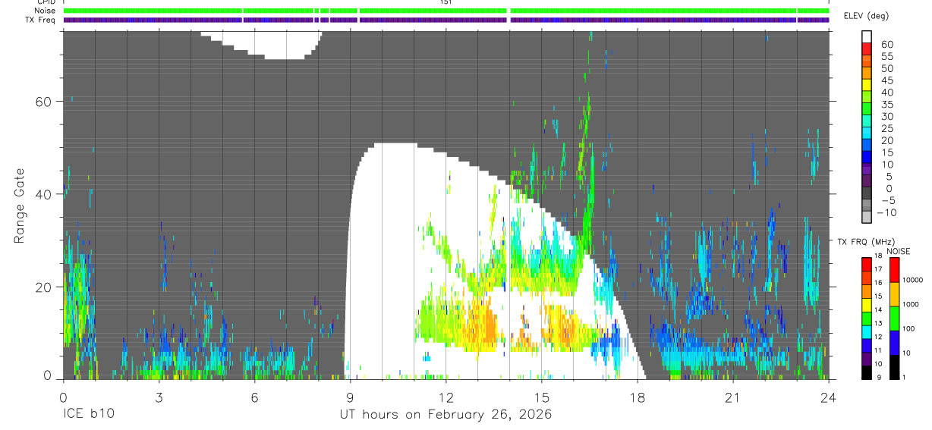
Task: Click the '20' tick on the Range Gate axis
Action: [x=45, y=287]
